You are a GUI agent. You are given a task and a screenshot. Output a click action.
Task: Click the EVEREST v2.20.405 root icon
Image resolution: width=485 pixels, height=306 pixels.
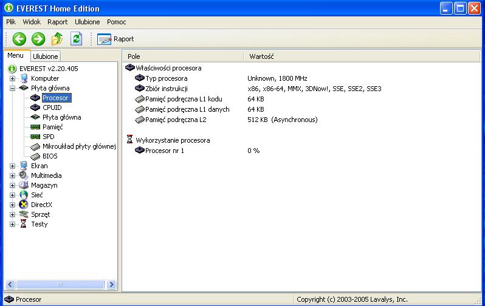point(12,69)
